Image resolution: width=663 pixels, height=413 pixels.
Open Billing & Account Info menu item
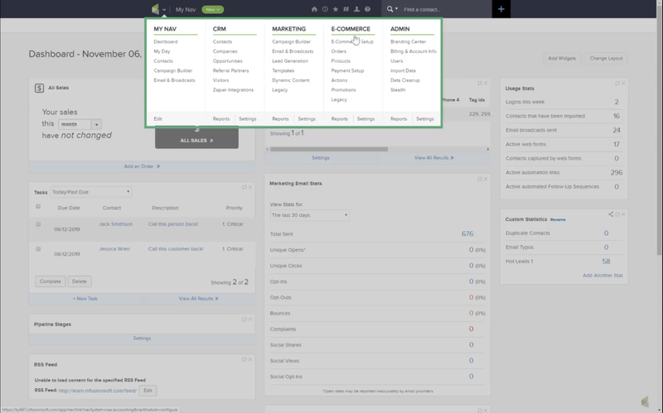(413, 51)
